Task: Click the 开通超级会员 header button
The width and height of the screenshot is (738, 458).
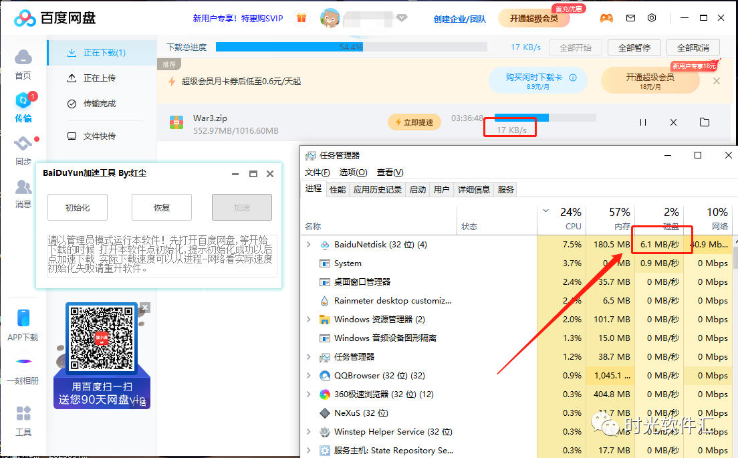Action: 533,18
